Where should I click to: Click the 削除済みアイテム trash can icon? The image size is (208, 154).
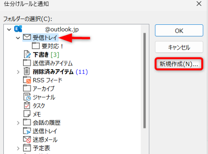pyautogui.click(x=26, y=71)
